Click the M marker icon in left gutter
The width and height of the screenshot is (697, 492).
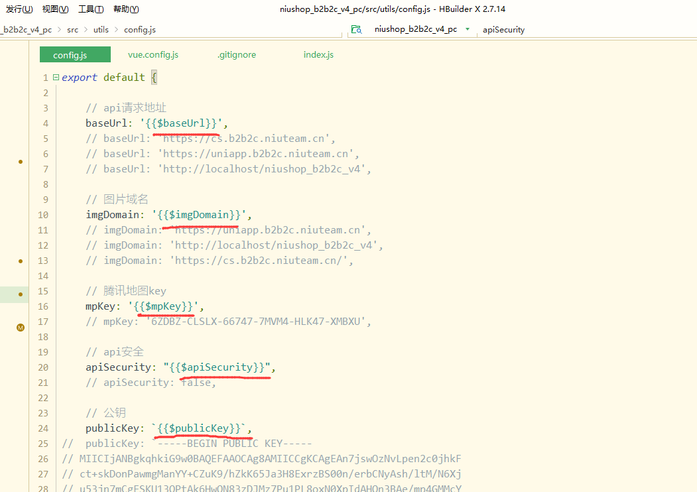20,327
